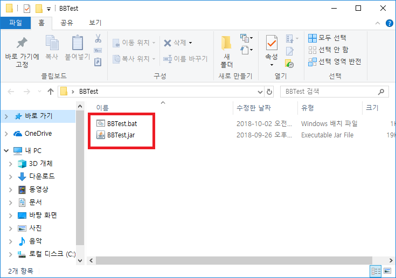
Task: Click Select All (모두 선택)
Action: point(327,38)
